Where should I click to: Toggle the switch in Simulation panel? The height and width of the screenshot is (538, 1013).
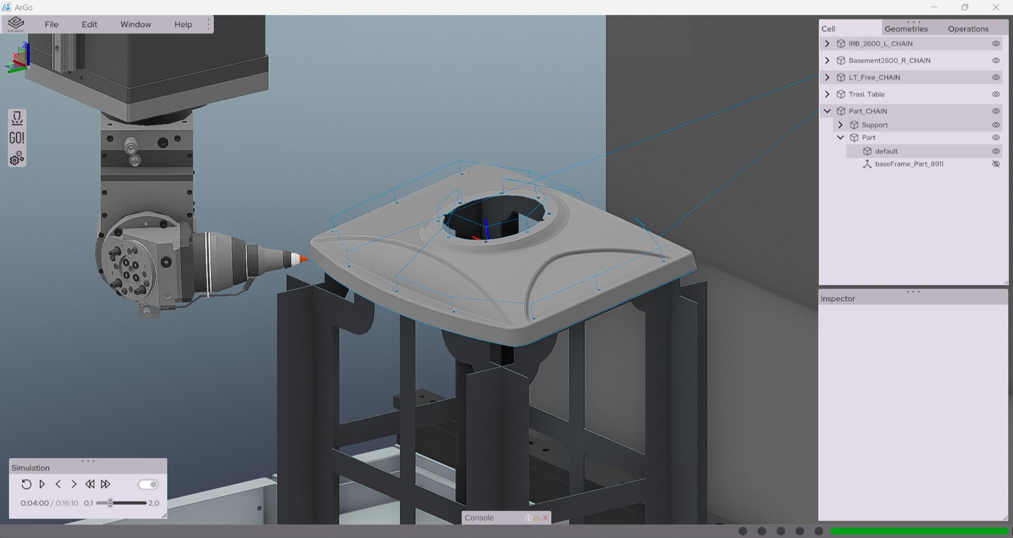pyautogui.click(x=148, y=484)
